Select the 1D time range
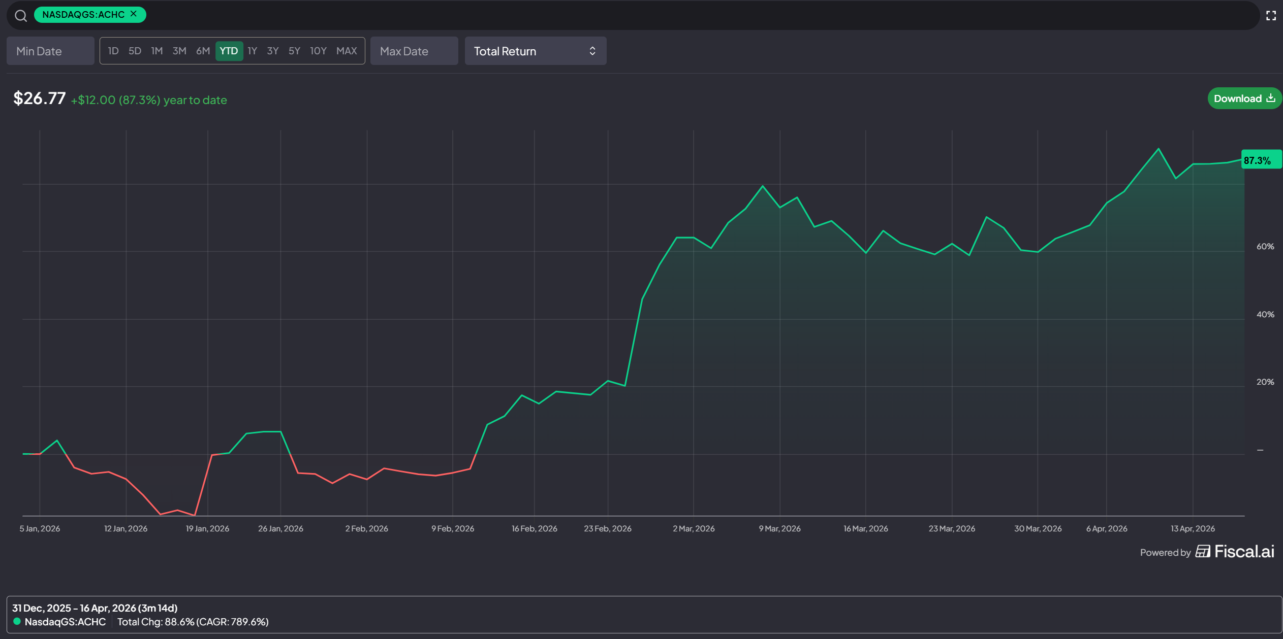This screenshot has height=639, width=1283. coord(113,51)
